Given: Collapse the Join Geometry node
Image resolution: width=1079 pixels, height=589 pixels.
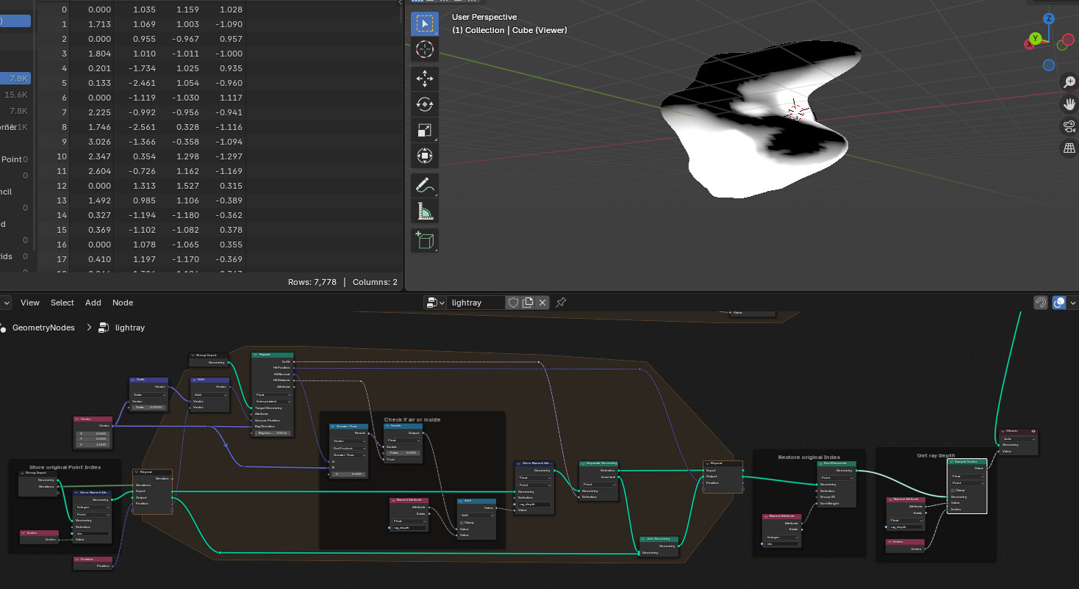Looking at the screenshot, I should (642, 538).
